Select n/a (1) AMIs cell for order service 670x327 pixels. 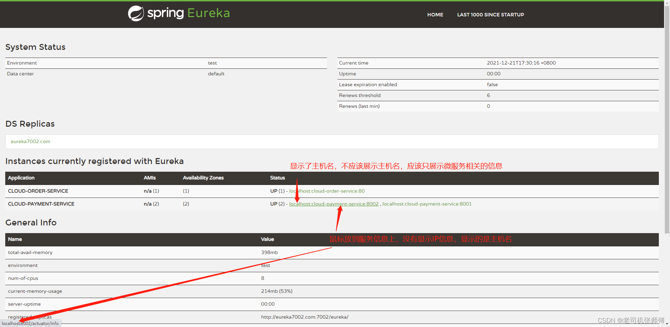[x=151, y=191]
